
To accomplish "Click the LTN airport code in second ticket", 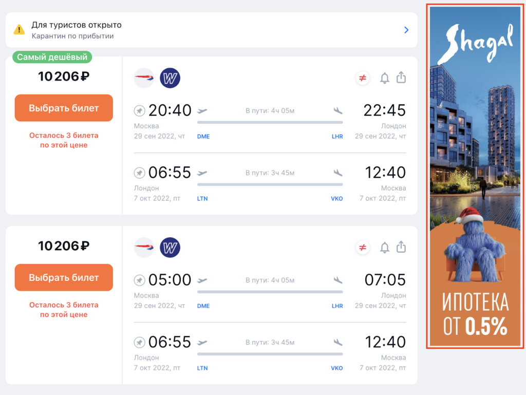I will [202, 368].
